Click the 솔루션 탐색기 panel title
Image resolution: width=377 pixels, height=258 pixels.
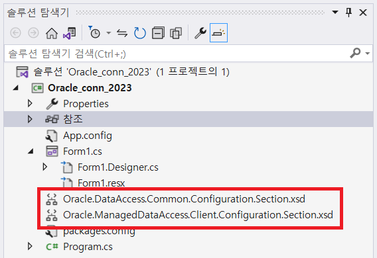coord(38,13)
